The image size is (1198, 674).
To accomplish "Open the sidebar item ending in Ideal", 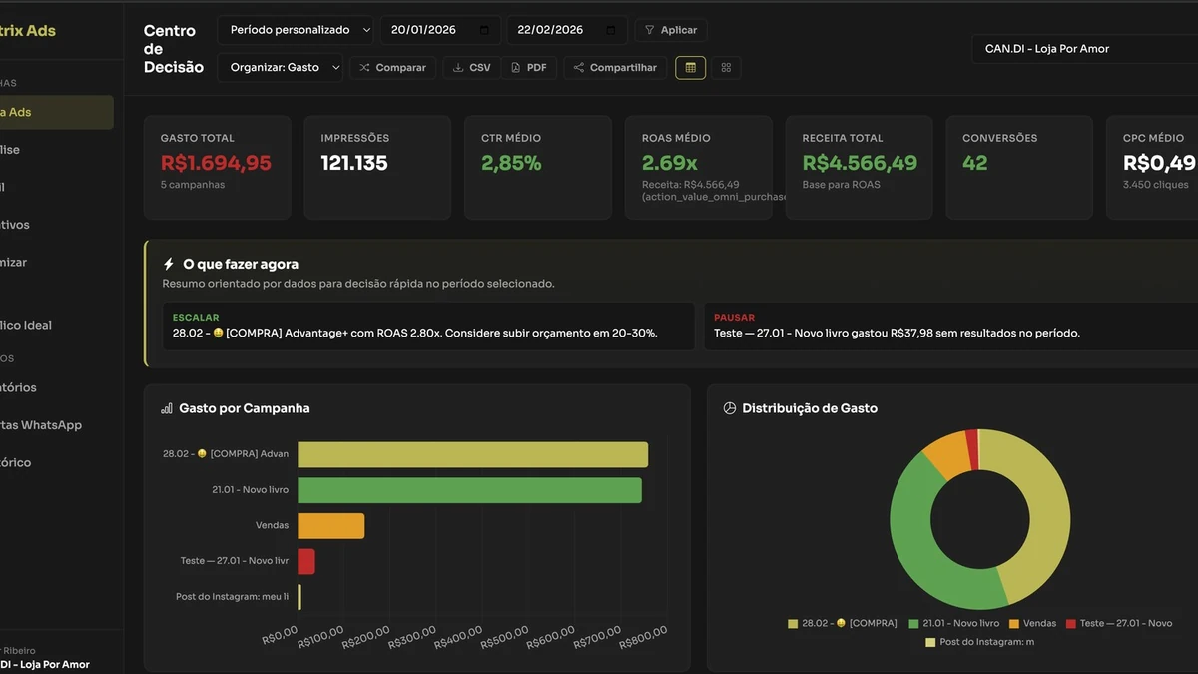I will (26, 325).
